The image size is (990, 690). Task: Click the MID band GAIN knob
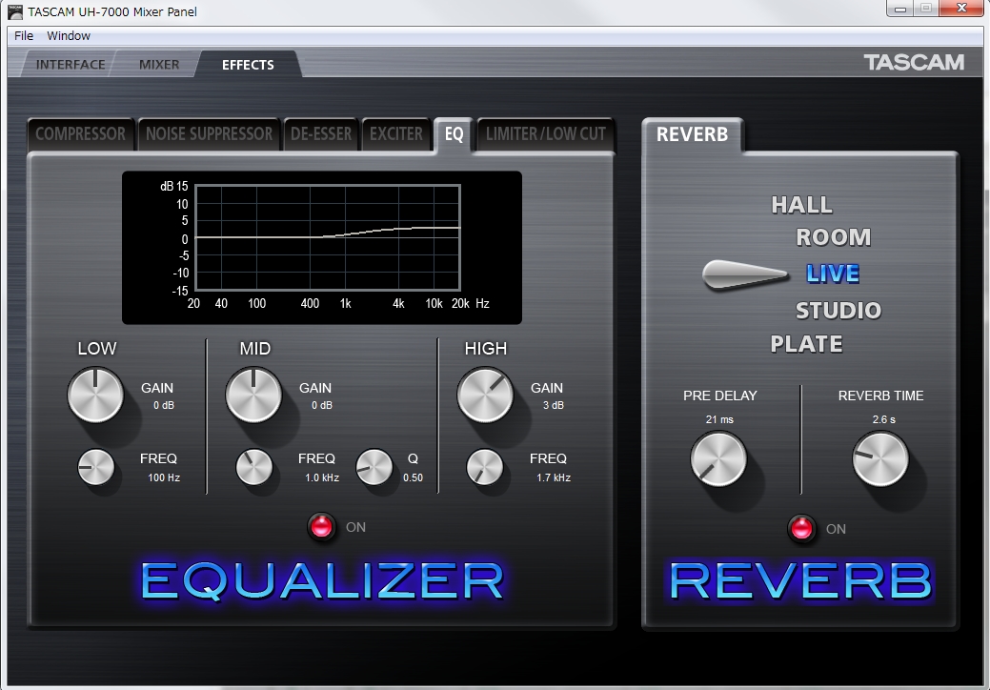pyautogui.click(x=253, y=395)
